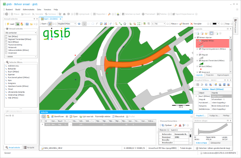This screenshot has height=158, width=241.
Task: Open the Wegdeel IMGeo layer dropdown in map toolbar
Action: pyautogui.click(x=67, y=24)
